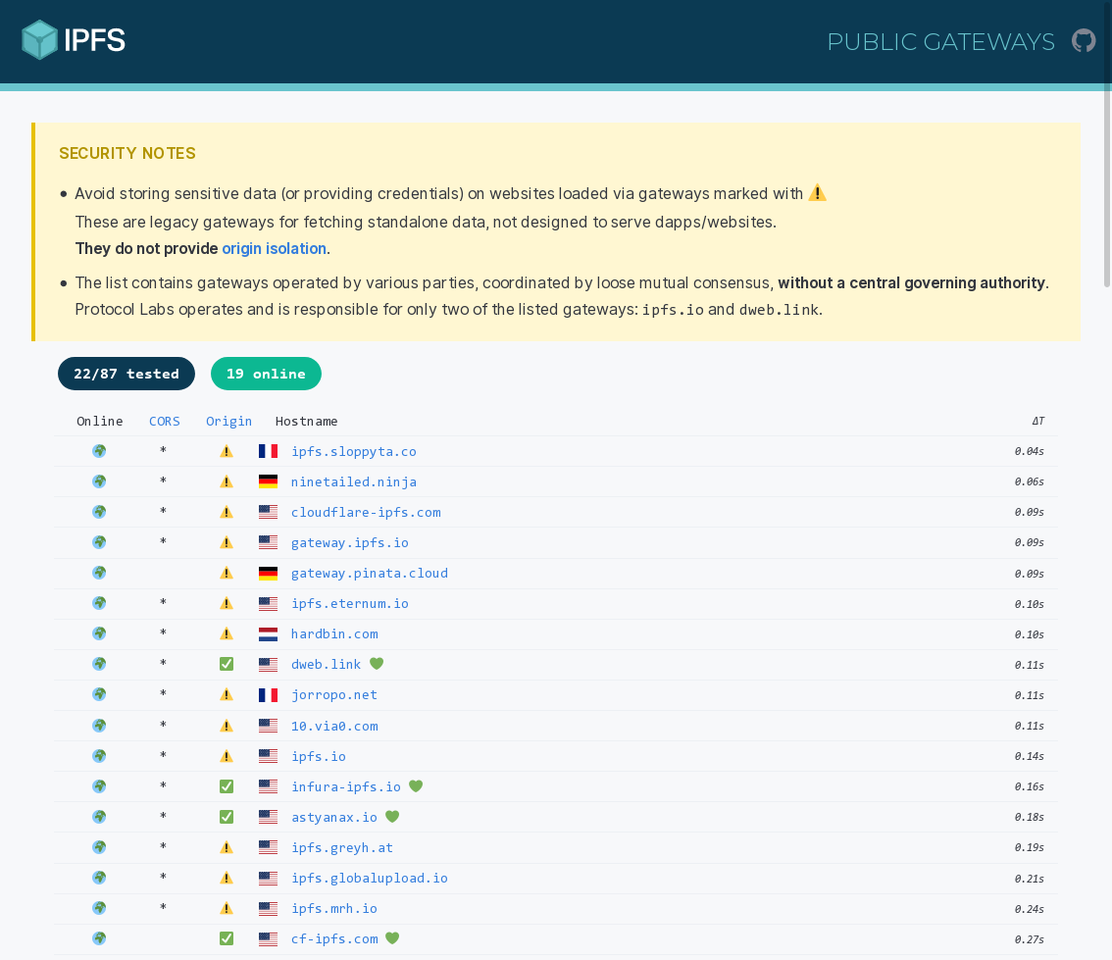Click the green heart next to infura-ipfs.io

pyautogui.click(x=417, y=785)
